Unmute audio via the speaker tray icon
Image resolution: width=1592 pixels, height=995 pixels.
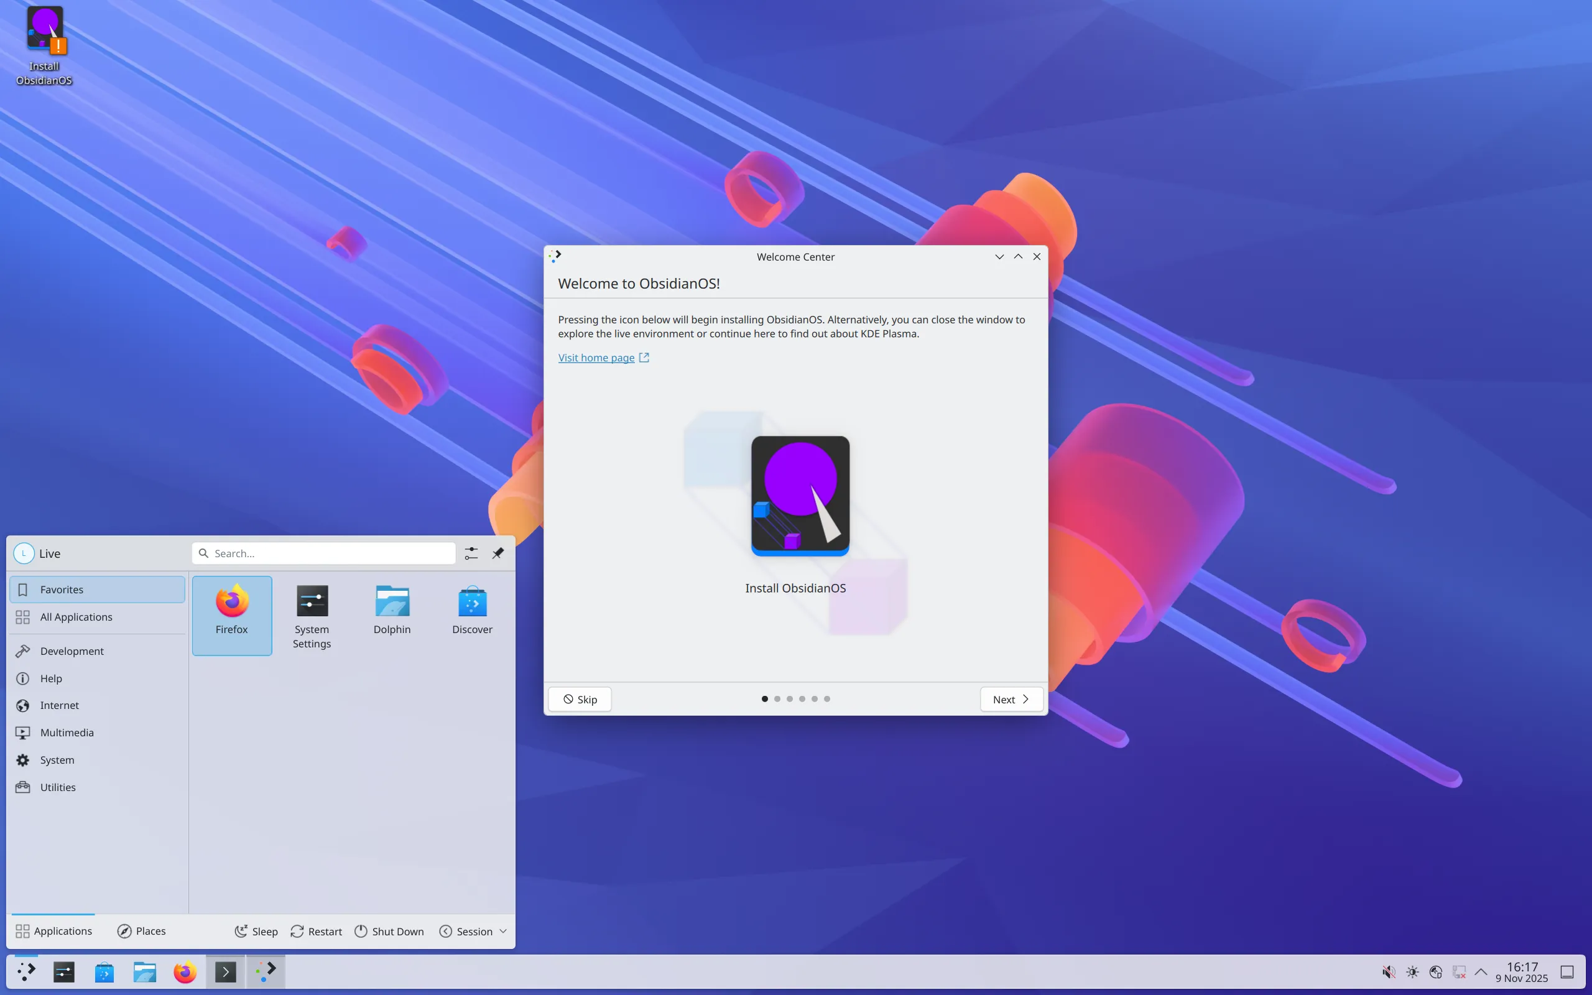1389,971
